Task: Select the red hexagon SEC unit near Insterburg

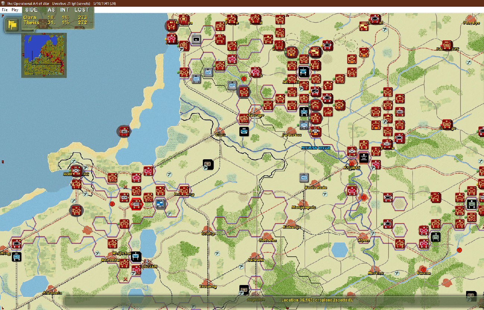Action: pos(136,204)
